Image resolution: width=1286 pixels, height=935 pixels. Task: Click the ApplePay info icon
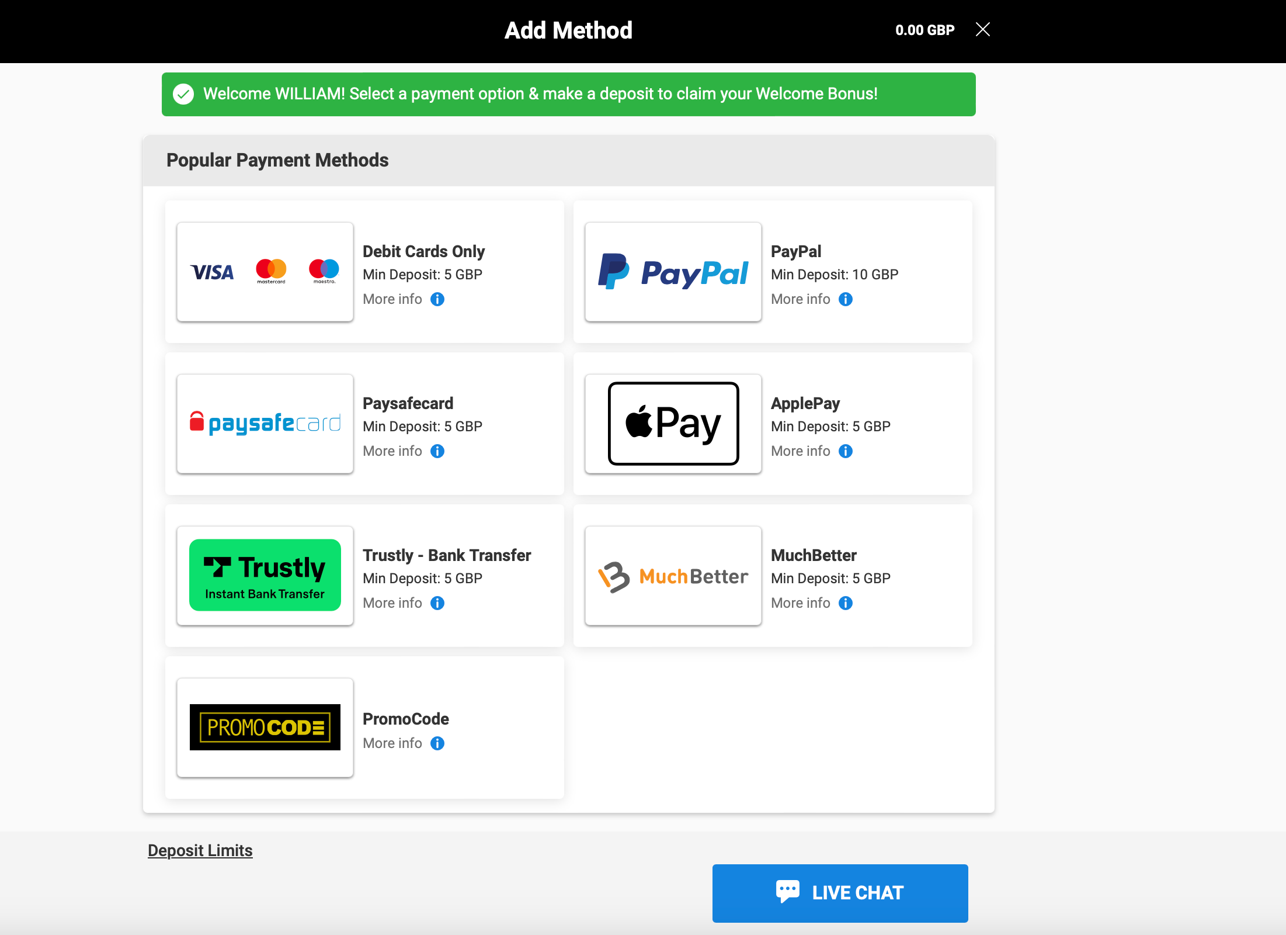846,451
